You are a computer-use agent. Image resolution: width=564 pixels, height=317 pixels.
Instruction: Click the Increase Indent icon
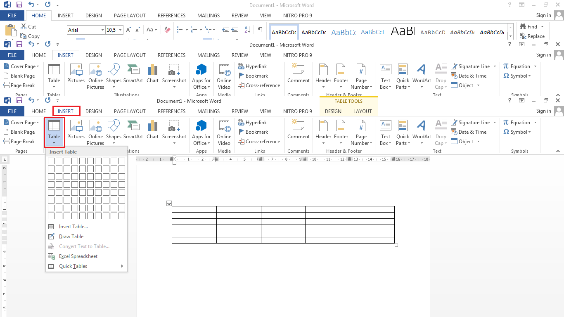(x=235, y=30)
